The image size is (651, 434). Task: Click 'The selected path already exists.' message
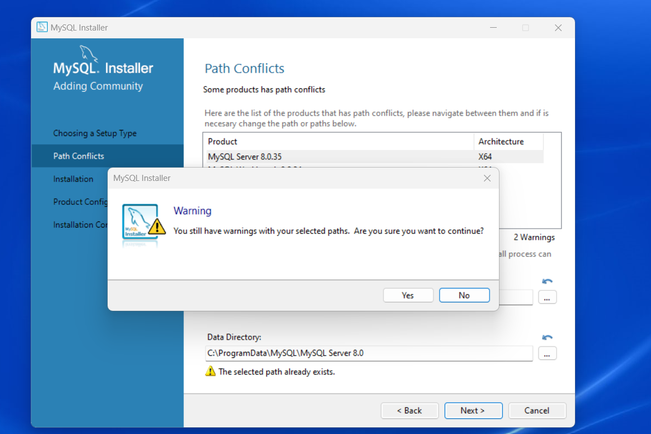(276, 372)
